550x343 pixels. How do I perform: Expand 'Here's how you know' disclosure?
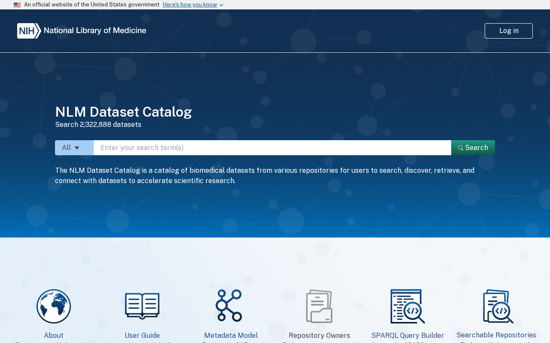pyautogui.click(x=193, y=5)
